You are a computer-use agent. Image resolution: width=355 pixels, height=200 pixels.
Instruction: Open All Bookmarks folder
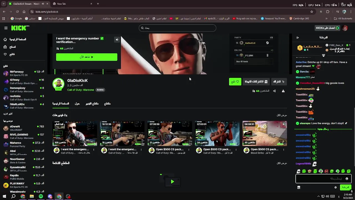[343, 19]
